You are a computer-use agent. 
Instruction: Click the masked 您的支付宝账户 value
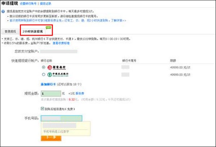pos(59,52)
